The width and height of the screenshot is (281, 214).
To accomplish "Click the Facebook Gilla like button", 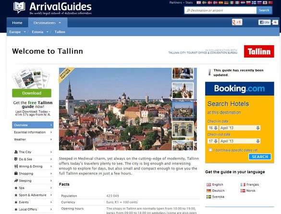I will pyautogui.click(x=264, y=22).
